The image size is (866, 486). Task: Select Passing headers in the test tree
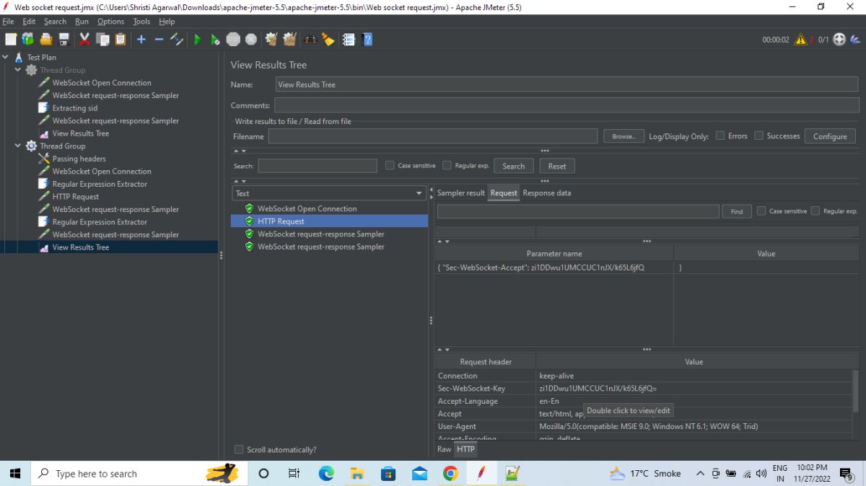click(79, 159)
